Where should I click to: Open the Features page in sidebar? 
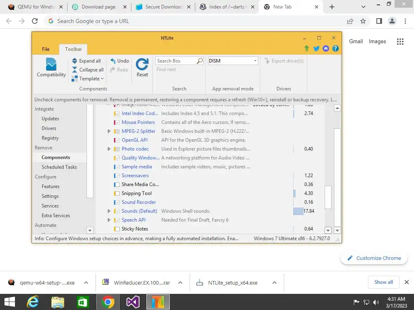pos(51,186)
